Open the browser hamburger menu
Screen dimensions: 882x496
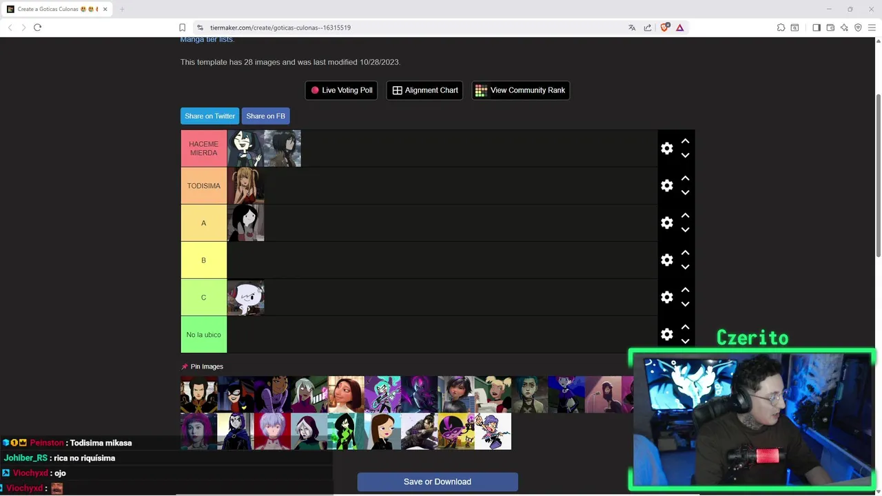(872, 28)
